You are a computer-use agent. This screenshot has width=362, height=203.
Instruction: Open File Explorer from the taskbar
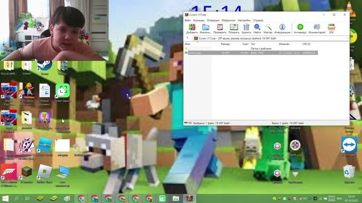point(176,198)
